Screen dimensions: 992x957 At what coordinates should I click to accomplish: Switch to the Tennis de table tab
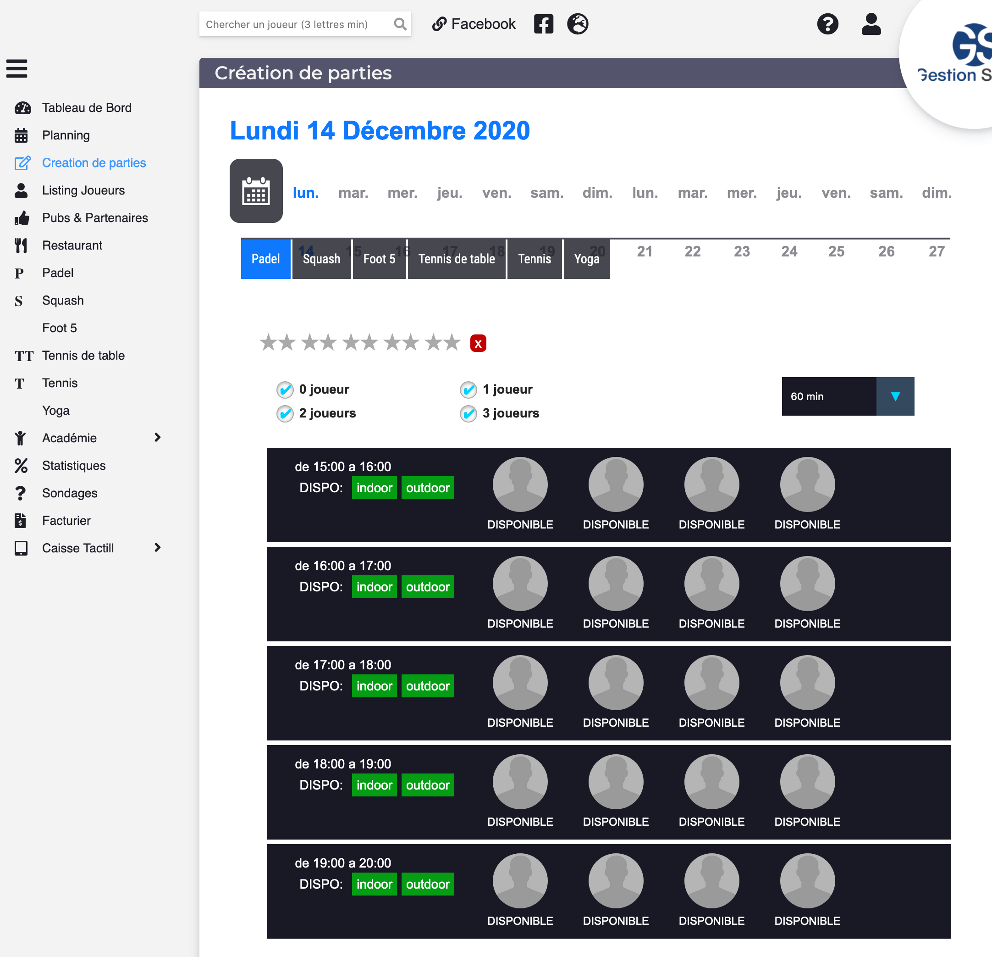(456, 259)
